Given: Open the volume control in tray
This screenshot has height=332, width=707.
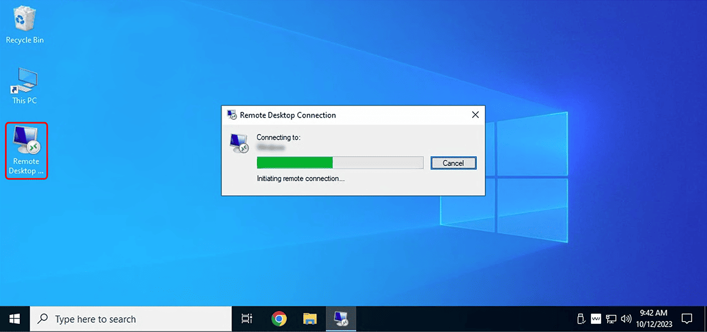Looking at the screenshot, I should pos(626,319).
